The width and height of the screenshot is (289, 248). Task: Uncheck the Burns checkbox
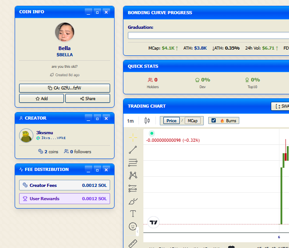pos(214,120)
